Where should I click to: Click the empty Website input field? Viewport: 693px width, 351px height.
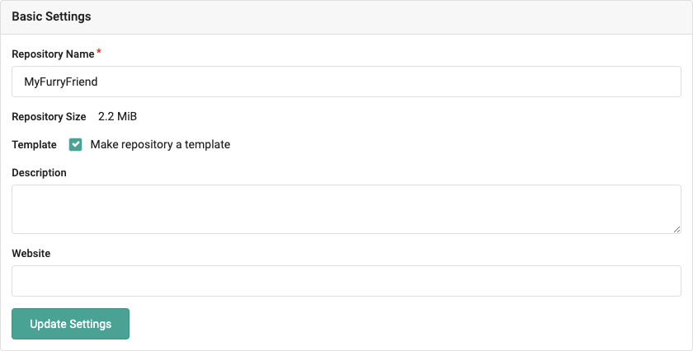346,281
